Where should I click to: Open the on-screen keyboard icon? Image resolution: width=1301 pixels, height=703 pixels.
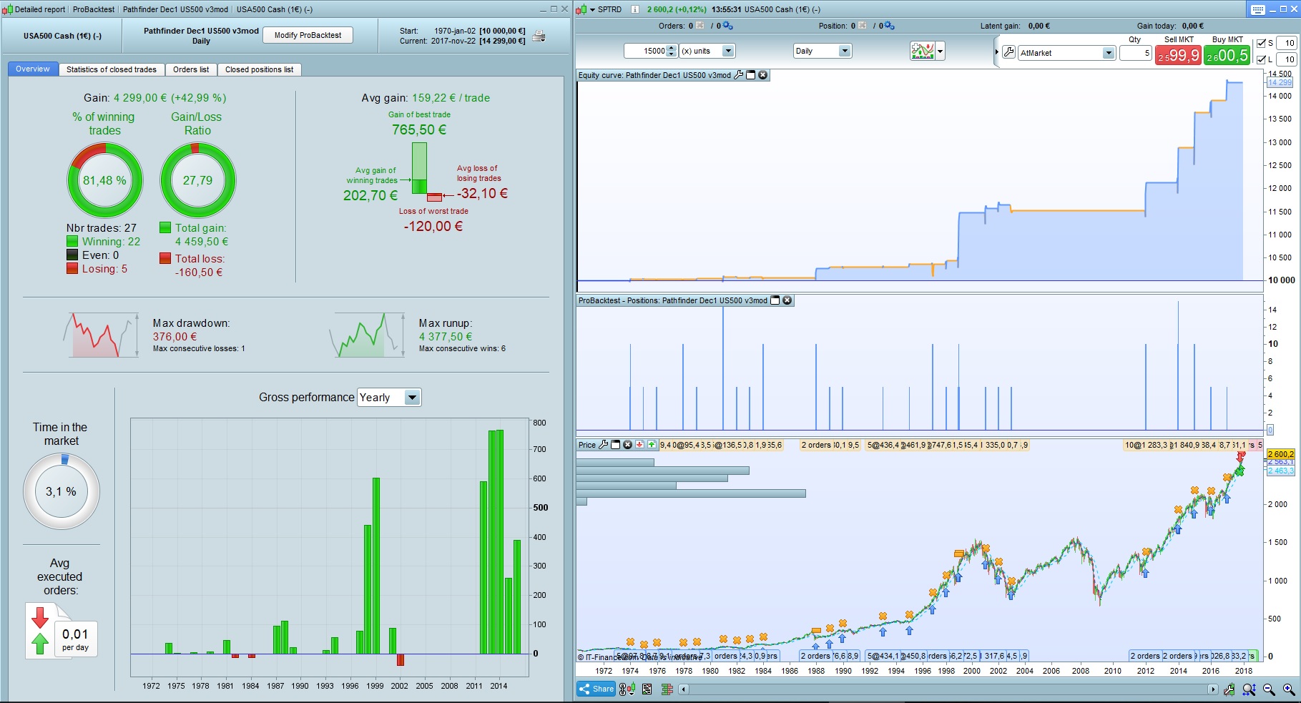click(x=1259, y=9)
